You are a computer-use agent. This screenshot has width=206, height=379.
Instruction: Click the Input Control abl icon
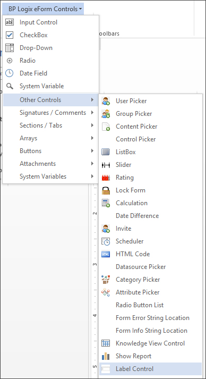point(10,22)
